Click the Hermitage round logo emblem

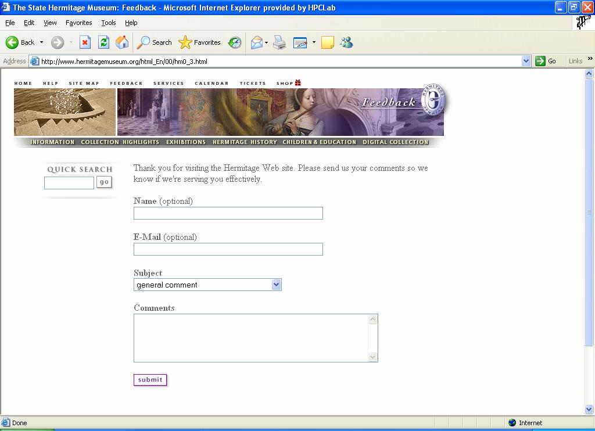(x=433, y=99)
